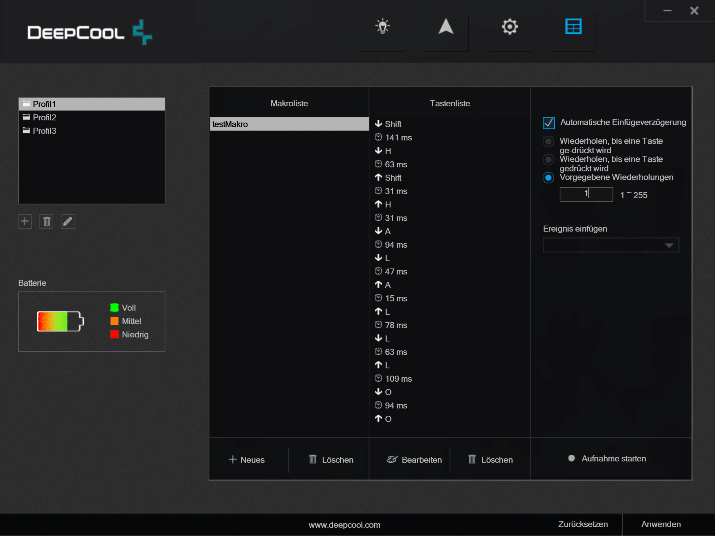Select Profil3 in profile list
The width and height of the screenshot is (715, 536).
click(x=45, y=131)
